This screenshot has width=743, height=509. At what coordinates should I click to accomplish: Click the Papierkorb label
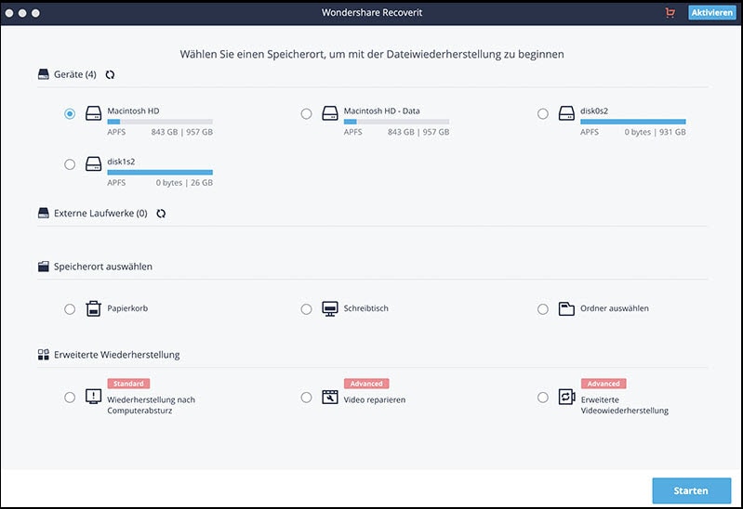tap(127, 308)
